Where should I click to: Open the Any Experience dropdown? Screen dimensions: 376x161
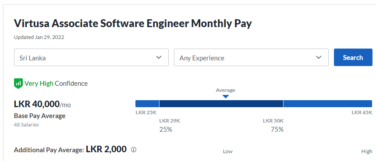click(251, 57)
